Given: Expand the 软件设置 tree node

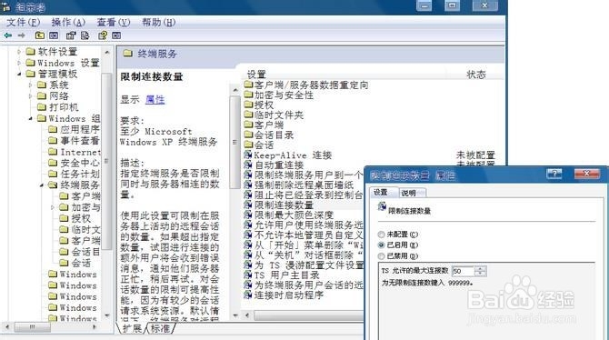Looking at the screenshot, I should coord(19,51).
